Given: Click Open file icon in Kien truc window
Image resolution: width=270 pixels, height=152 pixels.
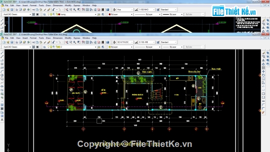Looking at the screenshot, I should (8, 42).
